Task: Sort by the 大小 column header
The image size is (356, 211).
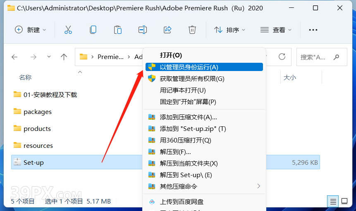Action: 290,78
